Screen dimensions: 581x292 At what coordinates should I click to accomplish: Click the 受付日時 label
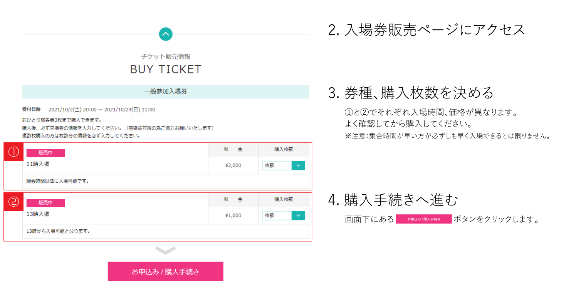pyautogui.click(x=31, y=110)
